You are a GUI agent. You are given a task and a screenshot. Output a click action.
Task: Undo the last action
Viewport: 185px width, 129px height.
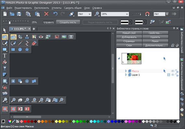tap(55, 14)
